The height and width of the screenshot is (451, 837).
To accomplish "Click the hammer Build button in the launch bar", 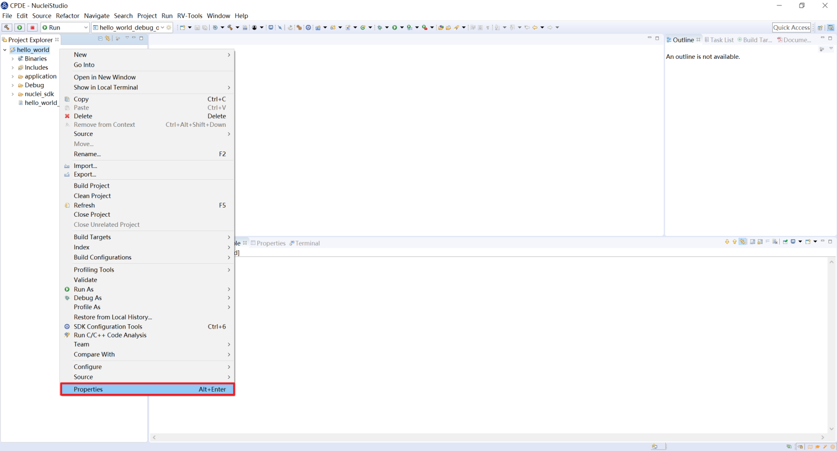I will pyautogui.click(x=7, y=27).
